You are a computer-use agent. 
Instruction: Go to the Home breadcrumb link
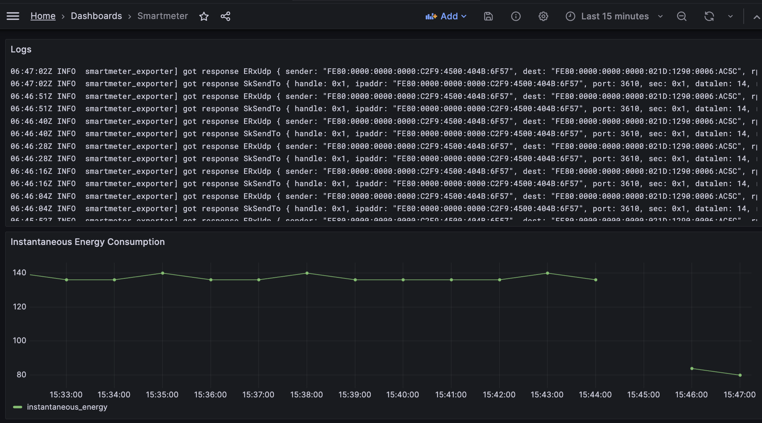(x=43, y=16)
